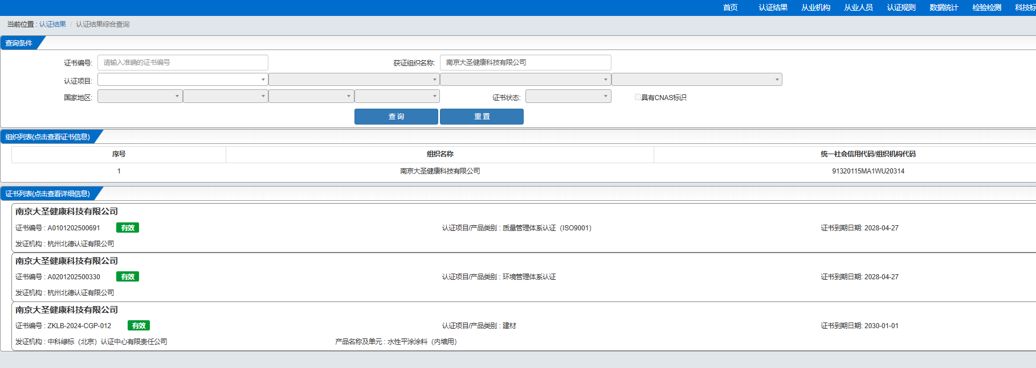
Task: Enable the 具有CNAS标识 checkbox
Action: point(638,97)
